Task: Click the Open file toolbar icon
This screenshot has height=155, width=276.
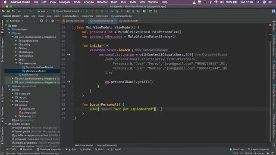Action: pos(3,11)
